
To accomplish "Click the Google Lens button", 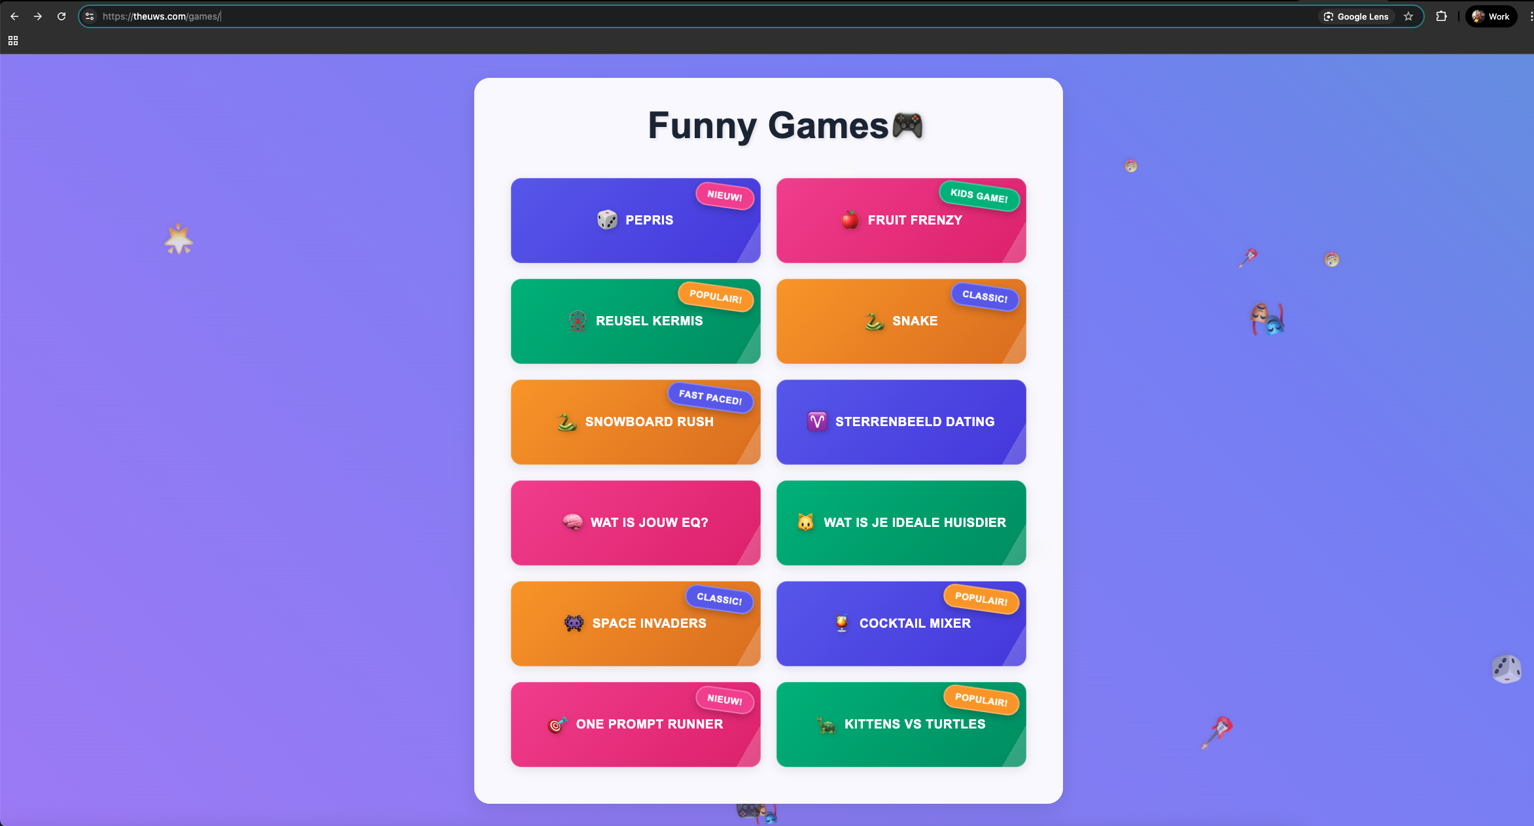I will click(1356, 16).
